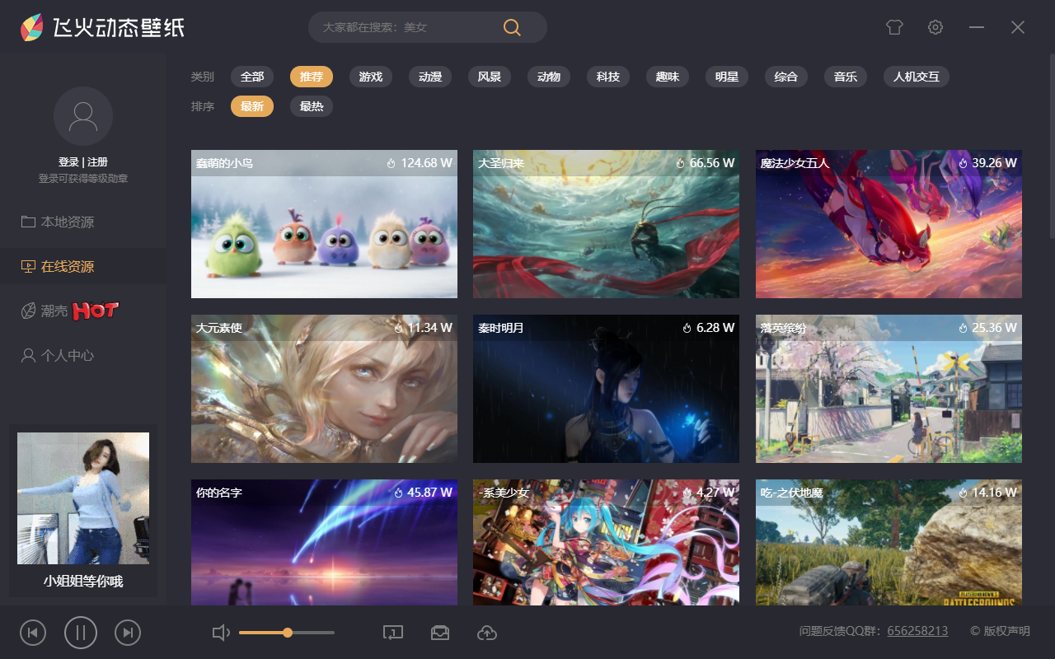
Task: Click QQ group number 656258213
Action: (x=917, y=631)
